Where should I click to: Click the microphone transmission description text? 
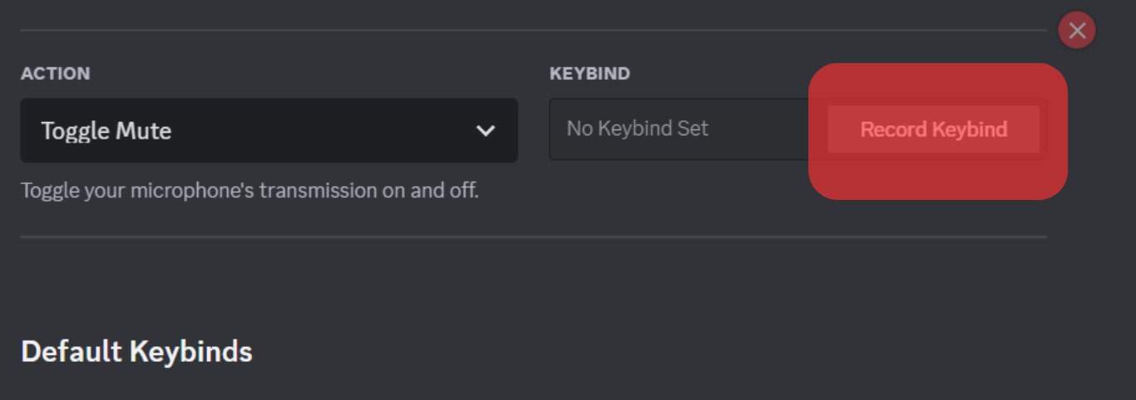249,190
